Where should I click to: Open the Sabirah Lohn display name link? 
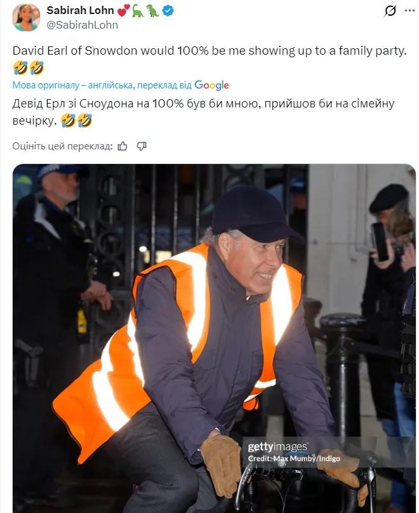coord(80,11)
